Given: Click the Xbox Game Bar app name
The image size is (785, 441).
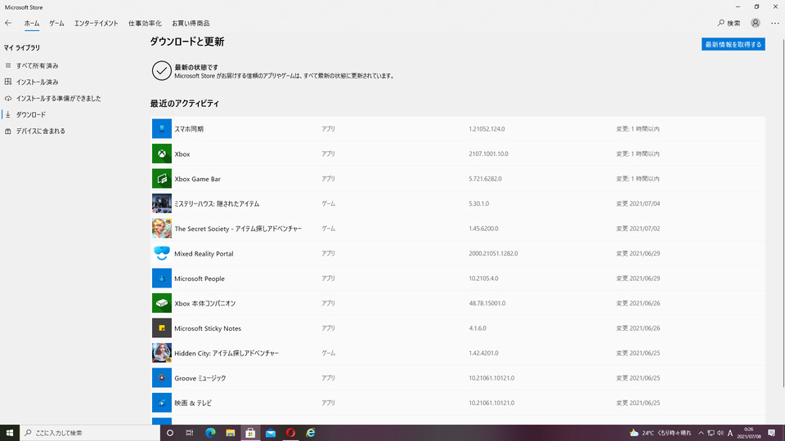Looking at the screenshot, I should tap(197, 179).
